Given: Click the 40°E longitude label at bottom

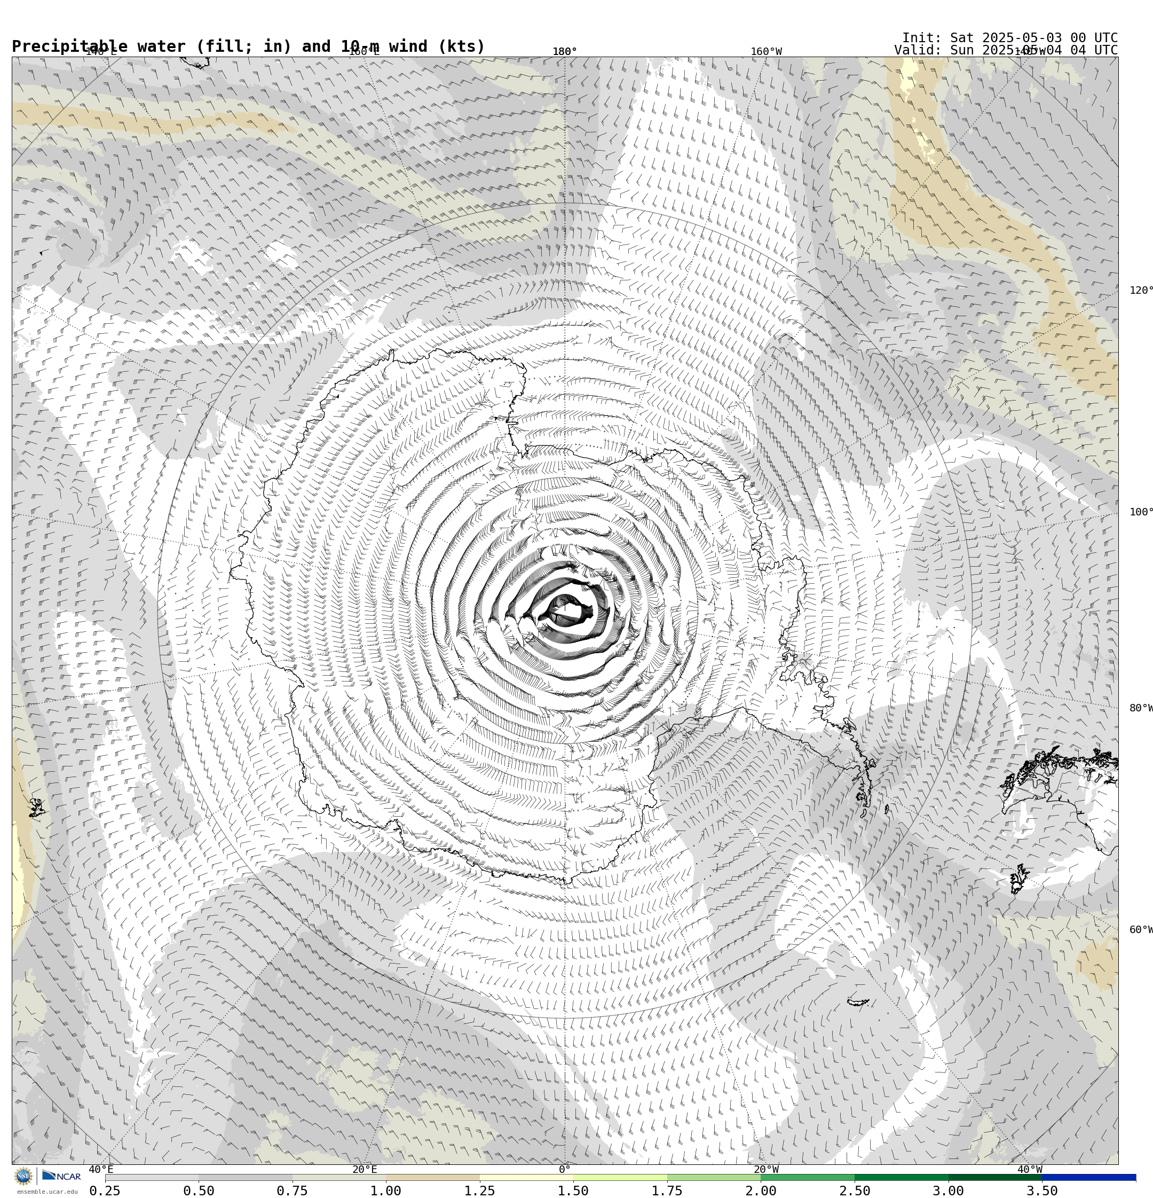Looking at the screenshot, I should (101, 1169).
